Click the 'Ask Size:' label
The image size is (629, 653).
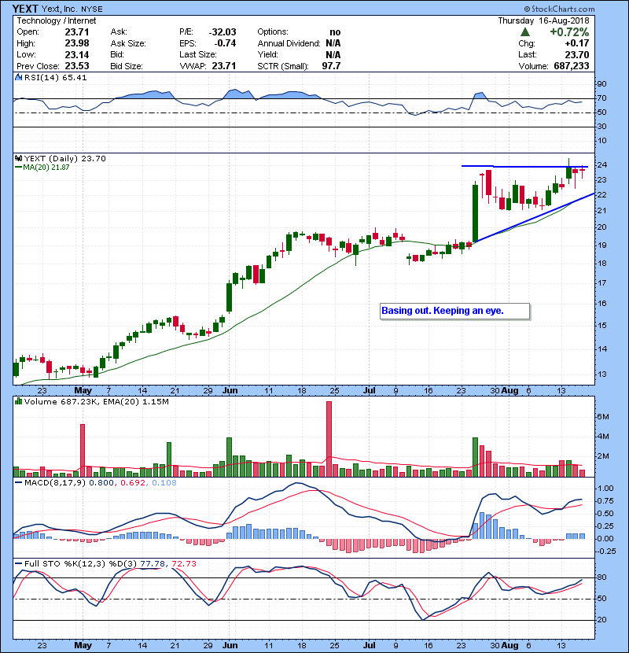point(128,43)
